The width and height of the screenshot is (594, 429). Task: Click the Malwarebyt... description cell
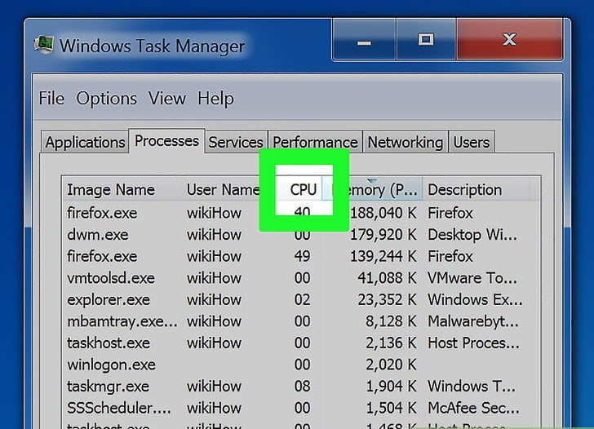473,321
